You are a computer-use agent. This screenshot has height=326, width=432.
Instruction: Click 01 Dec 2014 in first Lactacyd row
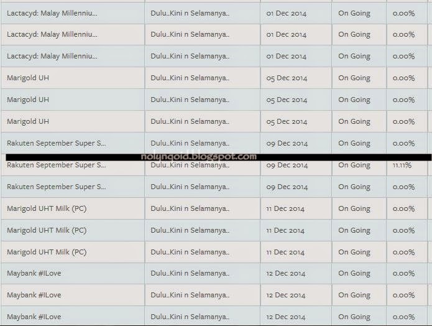tap(287, 14)
